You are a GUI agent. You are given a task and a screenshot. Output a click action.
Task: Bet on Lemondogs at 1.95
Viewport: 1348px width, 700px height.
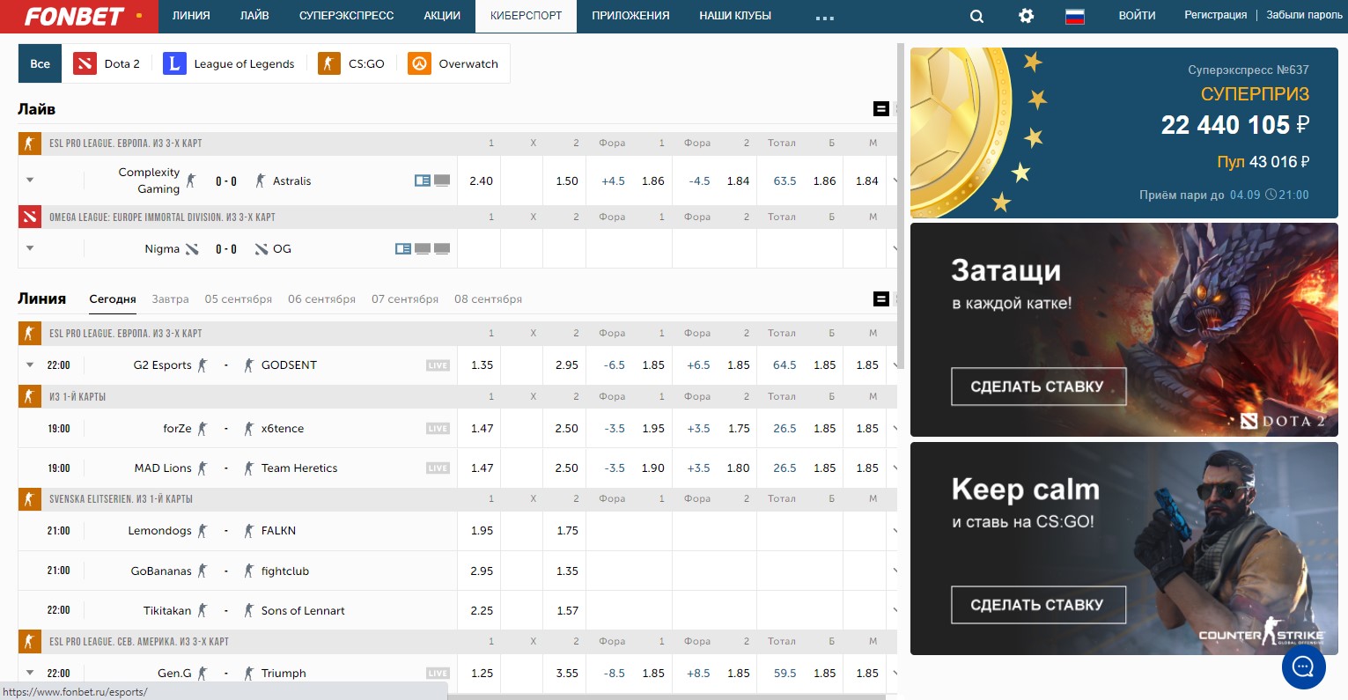click(481, 531)
